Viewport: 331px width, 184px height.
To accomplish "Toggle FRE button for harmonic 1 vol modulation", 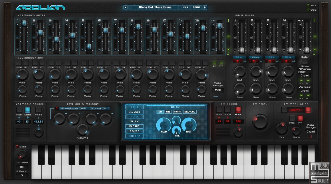I will coord(19,63).
